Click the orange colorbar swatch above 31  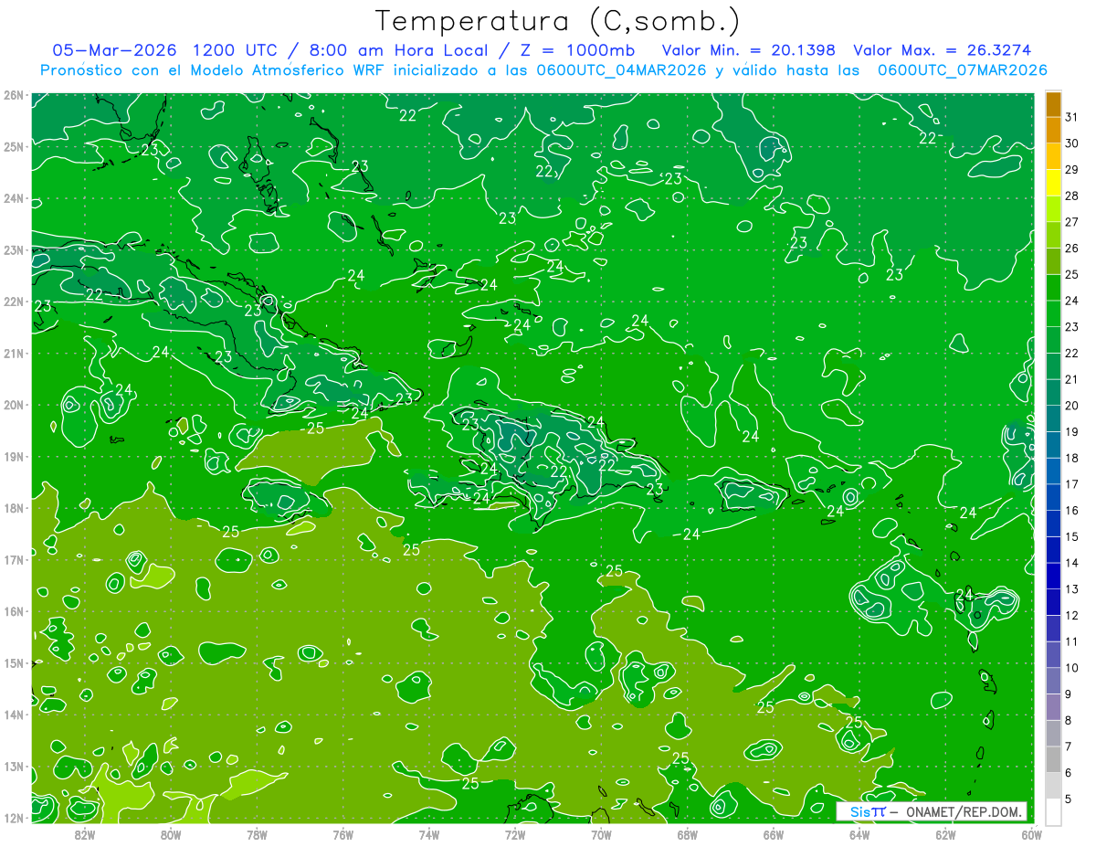[1053, 103]
